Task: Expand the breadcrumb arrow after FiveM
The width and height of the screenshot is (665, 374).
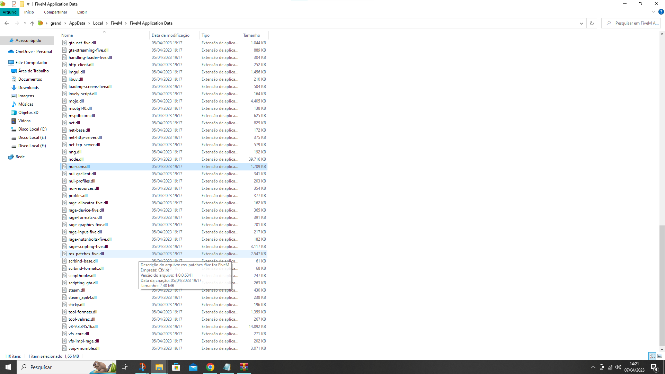Action: [x=125, y=23]
